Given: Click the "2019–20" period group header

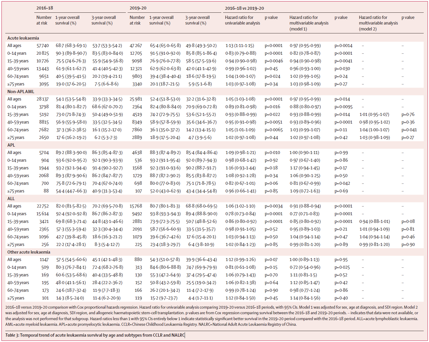Looking at the screenshot, I should point(138,8).
